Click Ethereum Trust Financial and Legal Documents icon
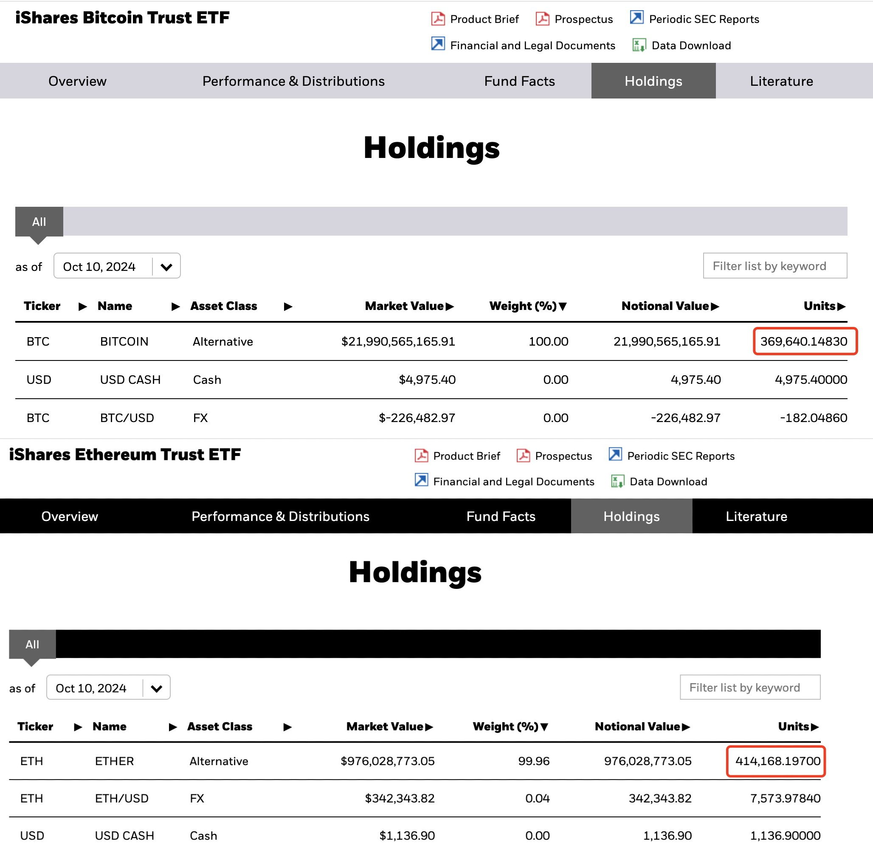 coord(421,480)
